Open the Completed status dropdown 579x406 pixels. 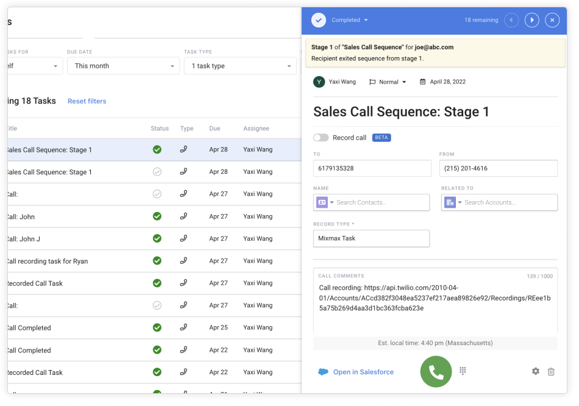(349, 20)
